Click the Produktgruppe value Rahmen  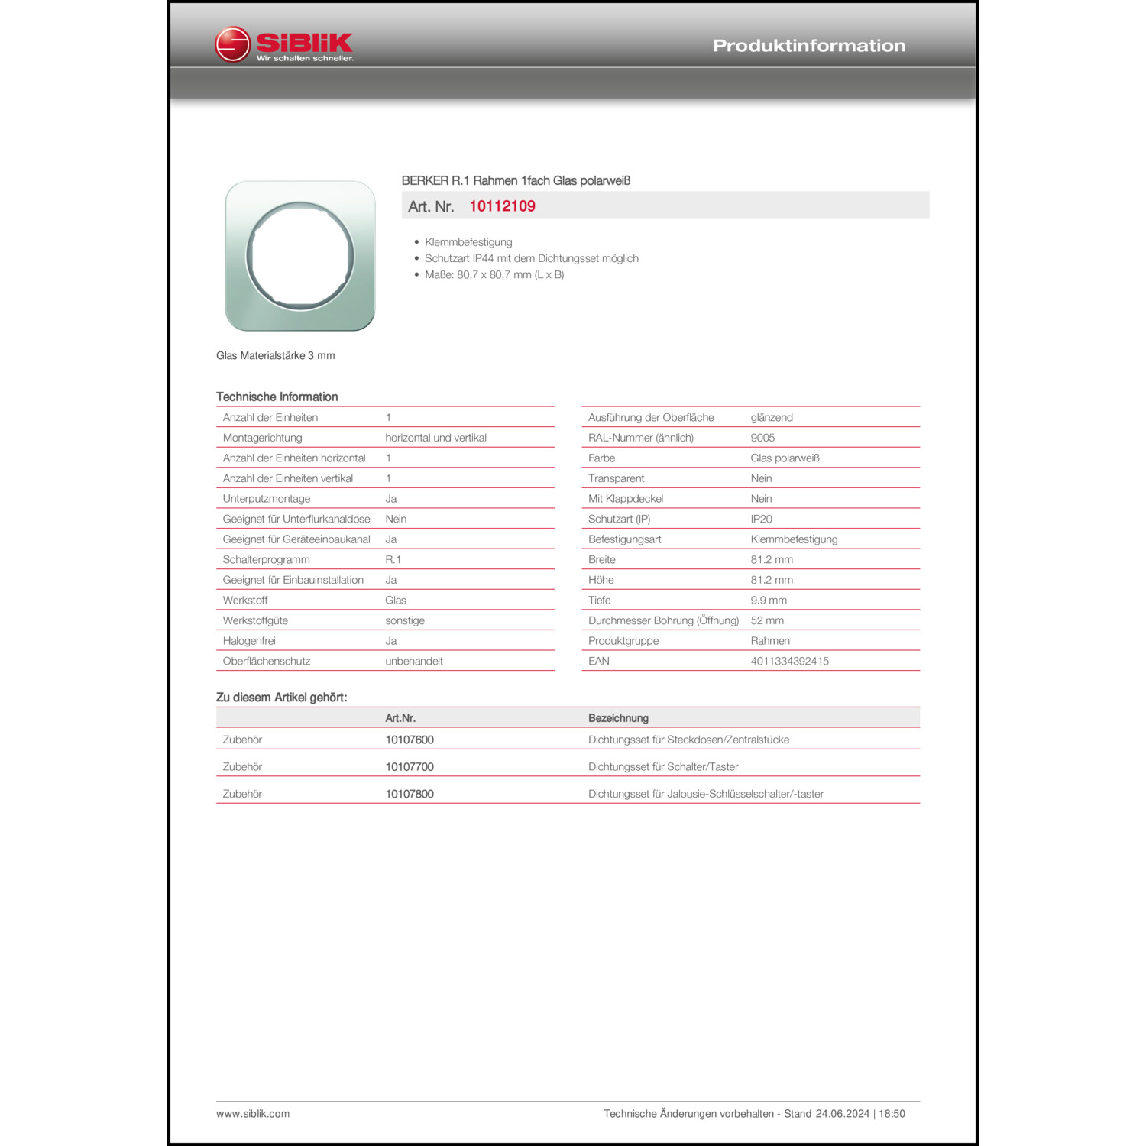tap(770, 641)
